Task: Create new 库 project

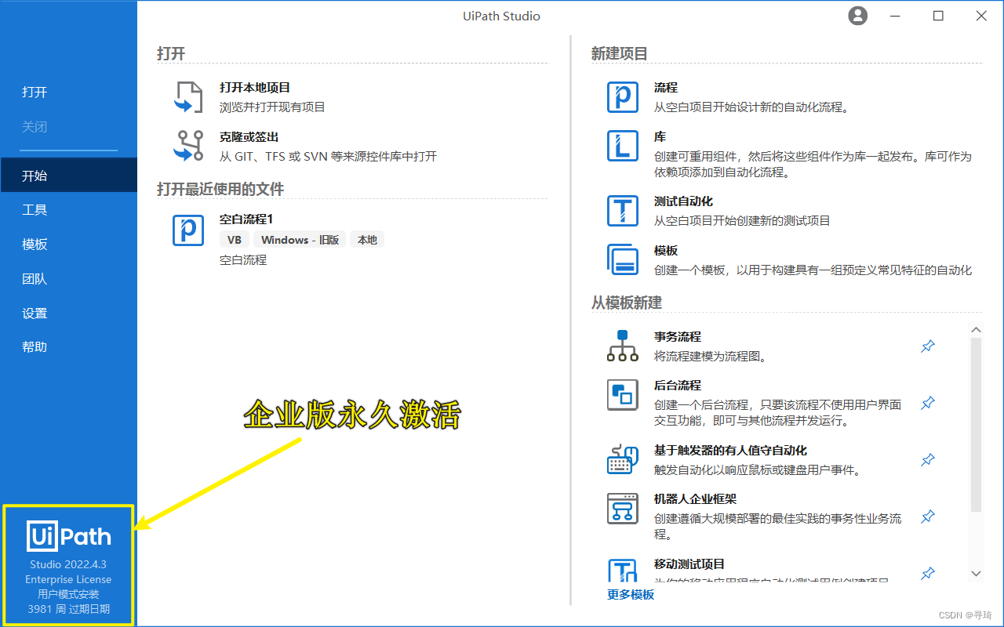Action: (x=660, y=137)
